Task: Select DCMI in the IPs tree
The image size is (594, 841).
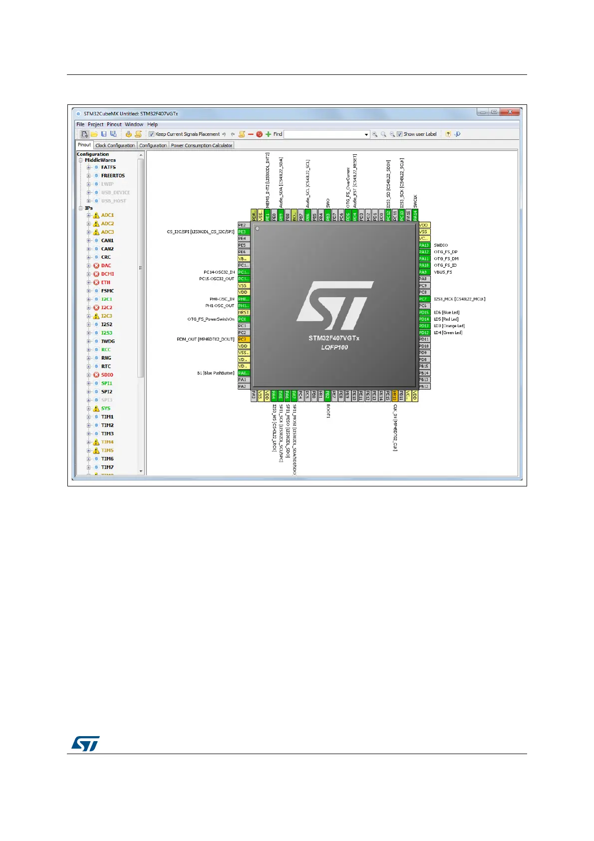Action: pos(108,274)
